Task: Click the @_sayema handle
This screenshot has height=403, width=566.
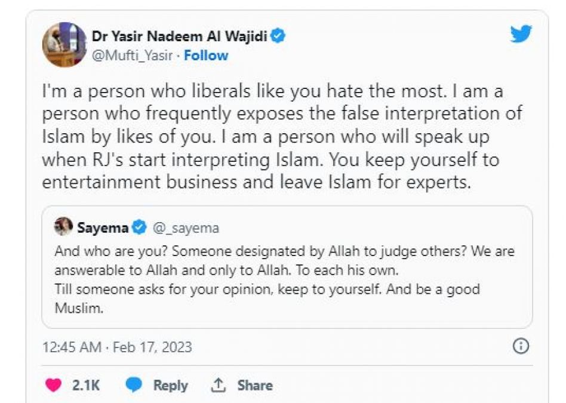Action: (x=186, y=227)
